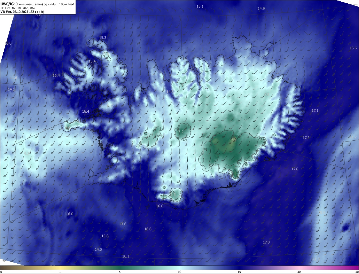This screenshot has height=274, width=359.
Task: Click the 11.3 value on the map
Action: pyautogui.click(x=316, y=259)
